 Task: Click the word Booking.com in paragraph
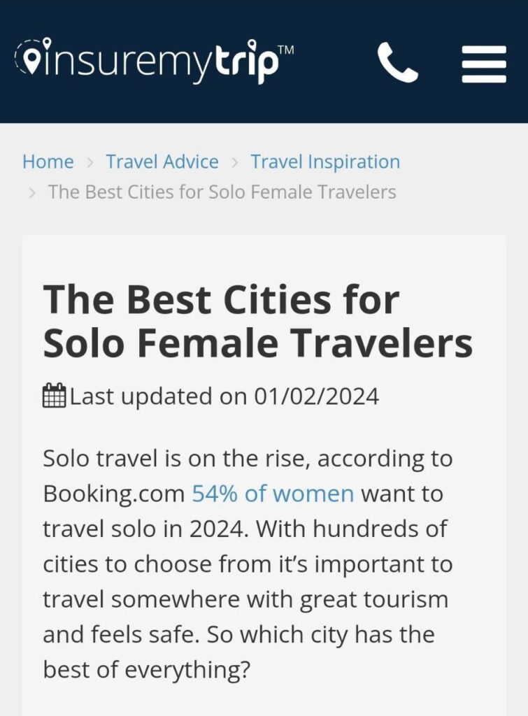coord(114,494)
